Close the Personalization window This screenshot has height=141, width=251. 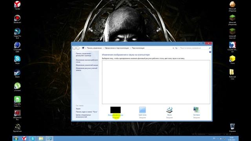point(208,43)
